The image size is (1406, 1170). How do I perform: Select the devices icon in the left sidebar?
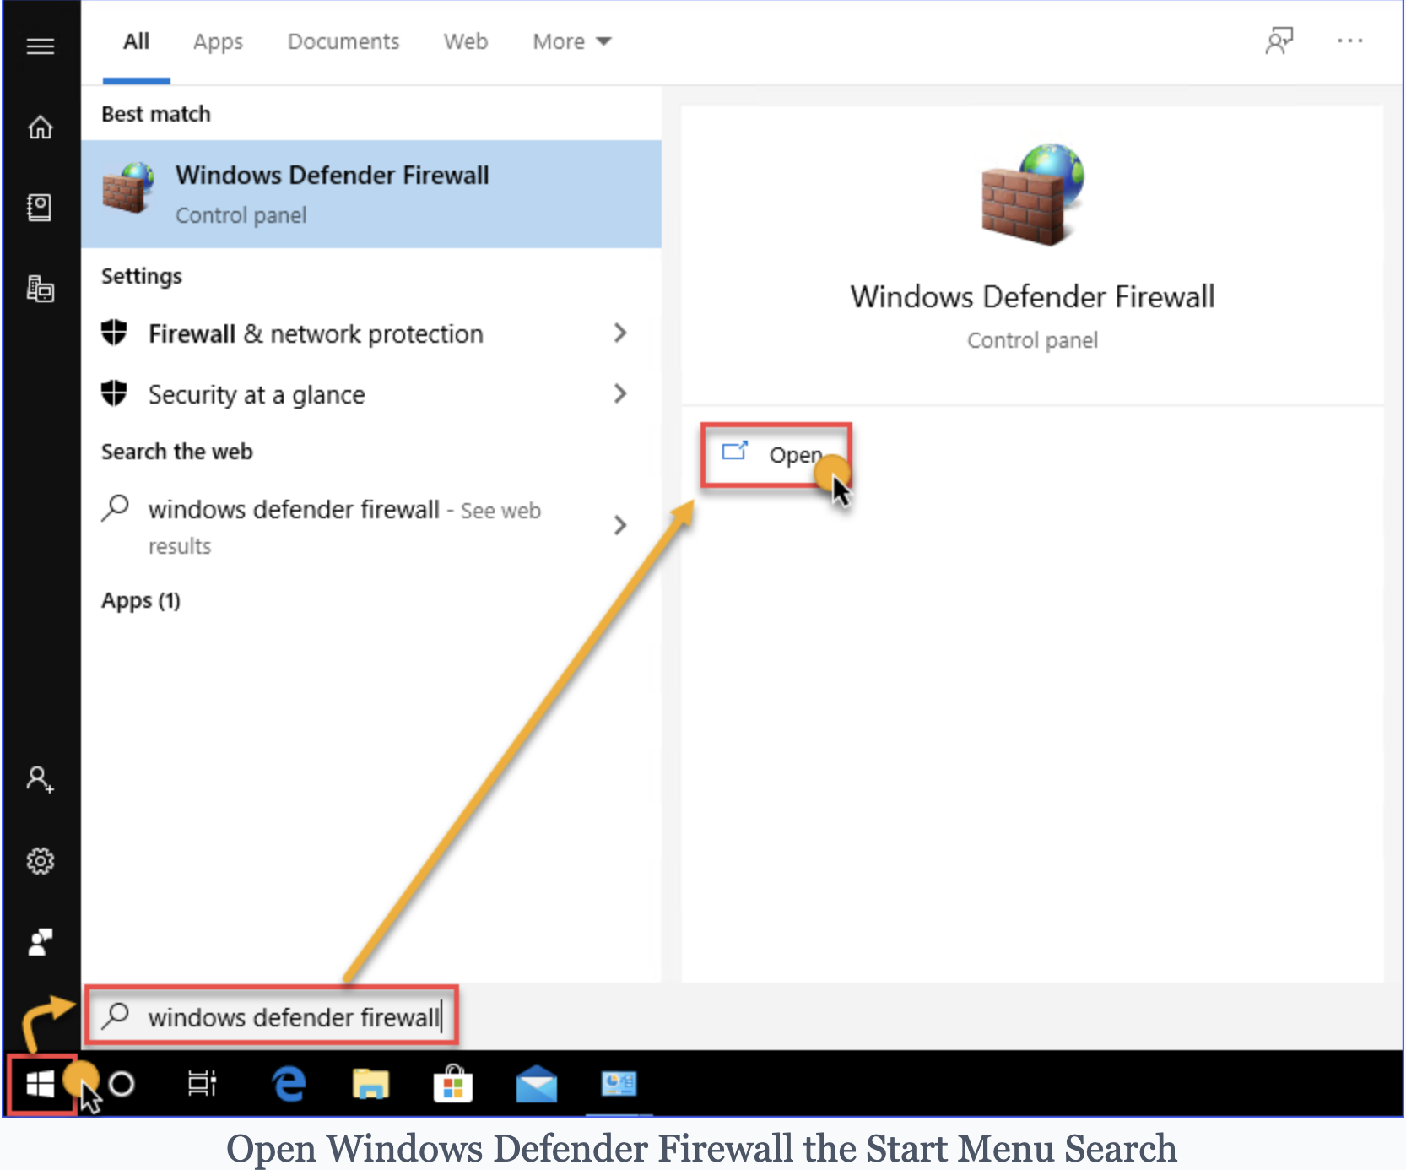click(41, 289)
